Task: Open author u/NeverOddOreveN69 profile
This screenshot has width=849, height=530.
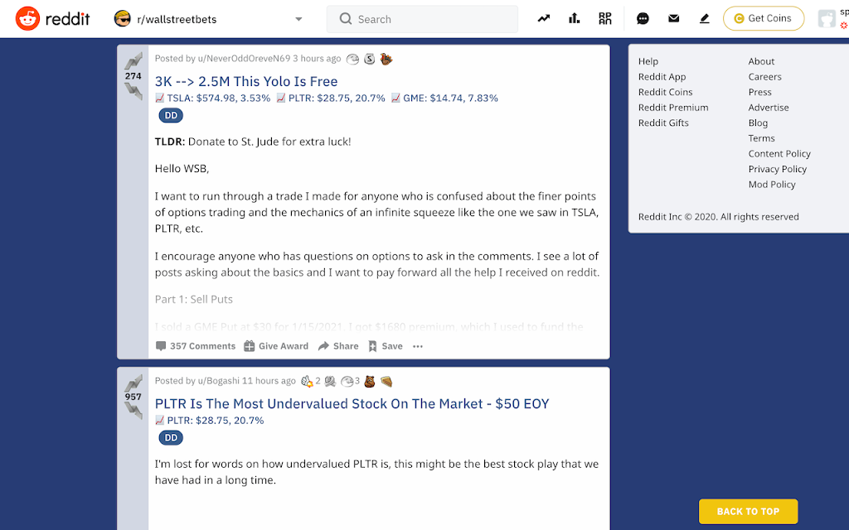Action: 245,59
